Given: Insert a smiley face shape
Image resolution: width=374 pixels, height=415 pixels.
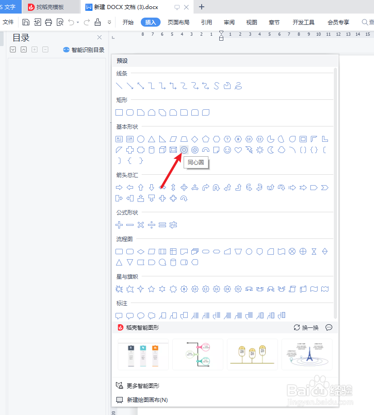Looking at the screenshot, I should pyautogui.click(x=227, y=150).
